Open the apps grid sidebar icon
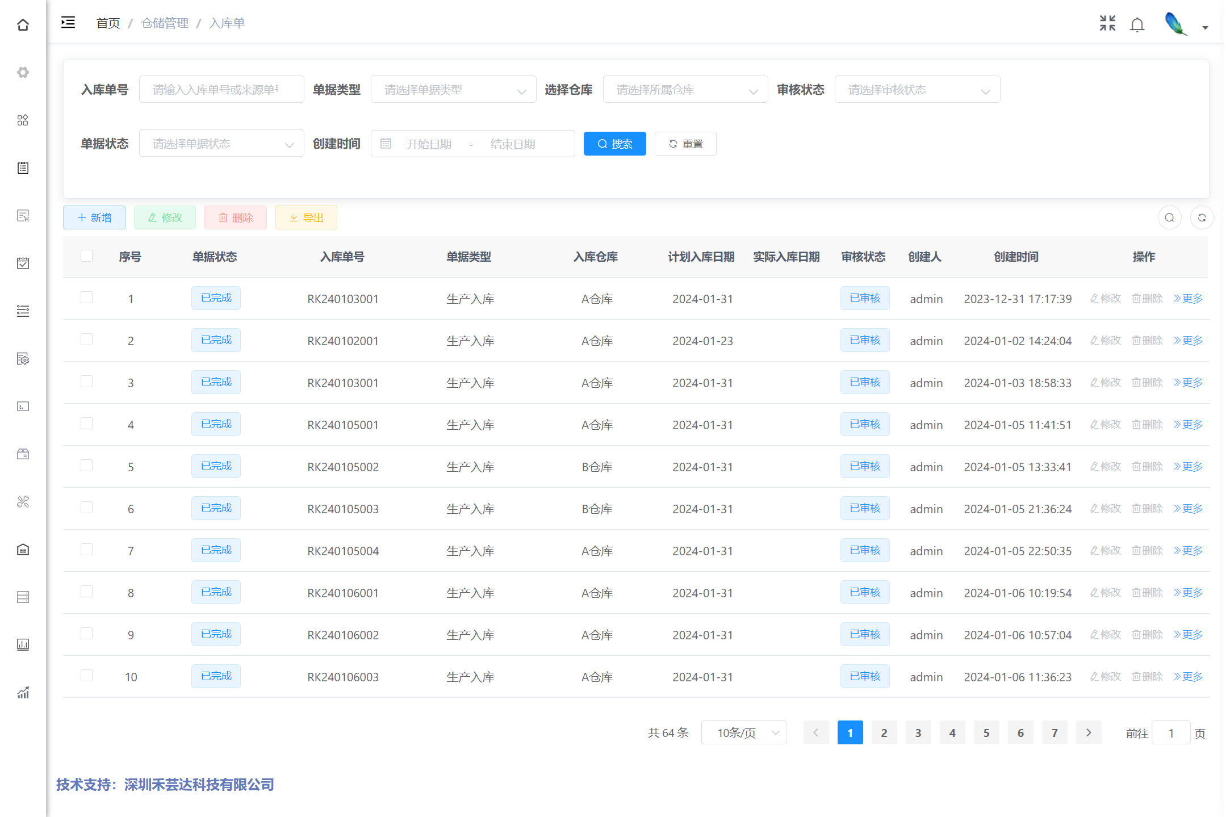The height and width of the screenshot is (817, 1226). coord(23,120)
